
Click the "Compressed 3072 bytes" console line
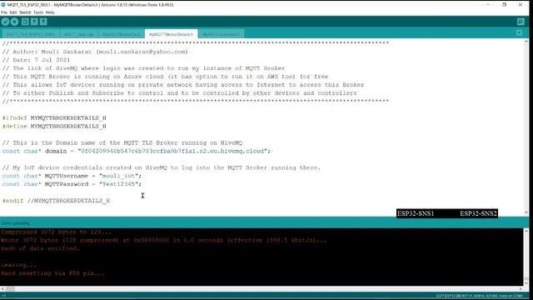(56, 232)
